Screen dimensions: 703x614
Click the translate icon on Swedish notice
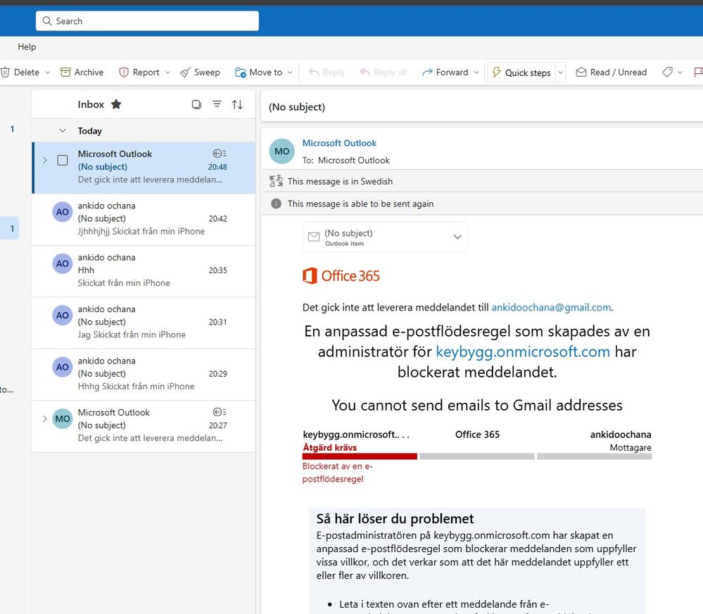pos(276,181)
